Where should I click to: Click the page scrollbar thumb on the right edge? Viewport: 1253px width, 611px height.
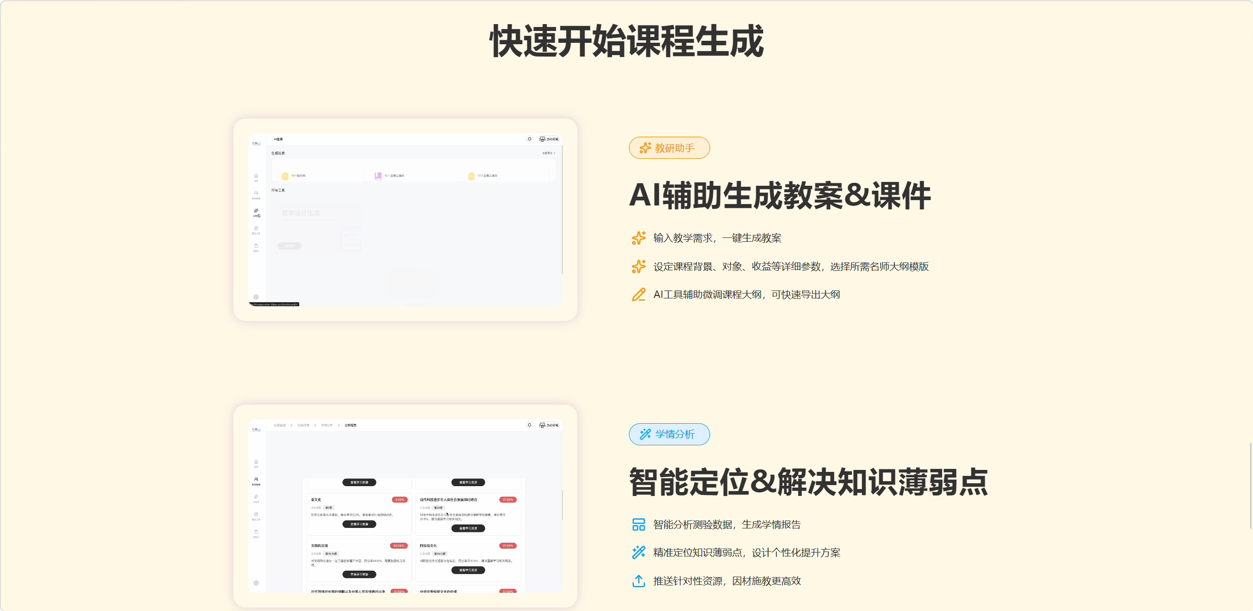[1251, 486]
